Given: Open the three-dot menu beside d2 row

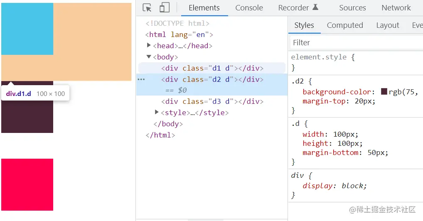Looking at the screenshot, I should point(141,79).
